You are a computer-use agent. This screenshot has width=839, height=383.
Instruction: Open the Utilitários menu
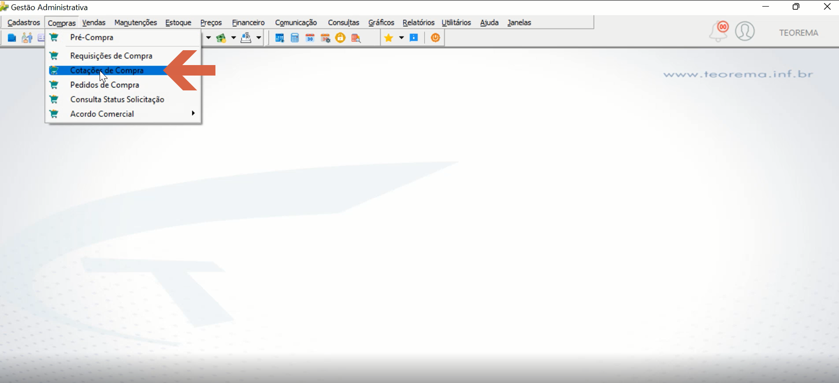456,22
